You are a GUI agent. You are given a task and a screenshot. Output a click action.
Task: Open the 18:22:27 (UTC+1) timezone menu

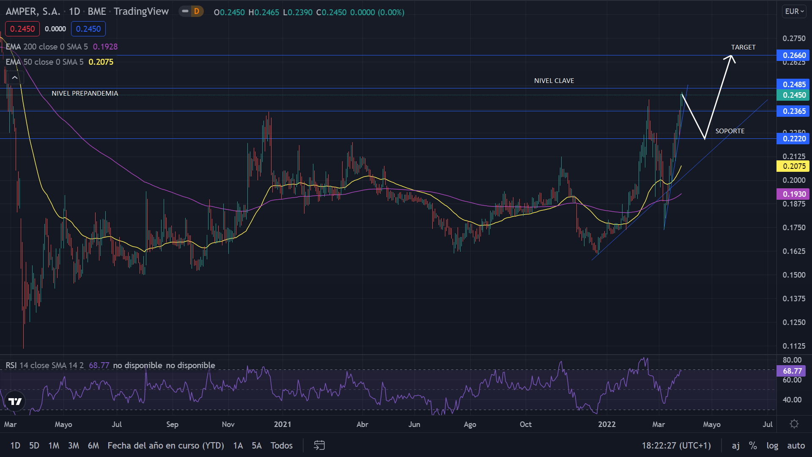click(676, 446)
